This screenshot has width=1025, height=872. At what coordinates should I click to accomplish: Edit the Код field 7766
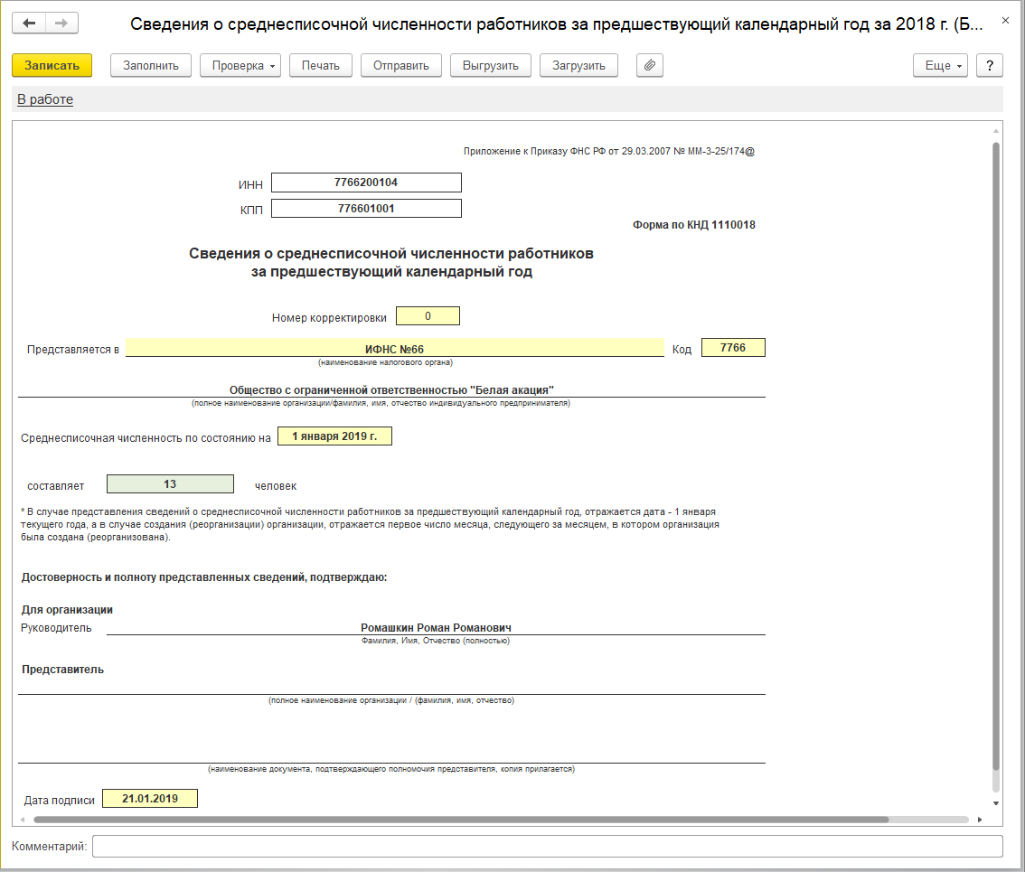(x=733, y=348)
